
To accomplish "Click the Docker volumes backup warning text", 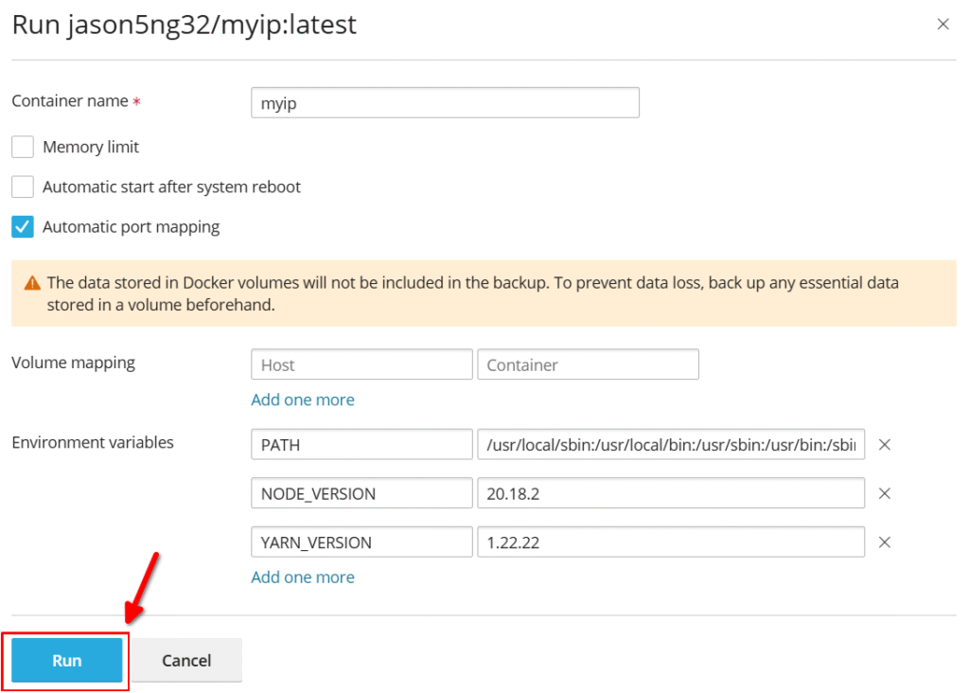I will tap(473, 293).
